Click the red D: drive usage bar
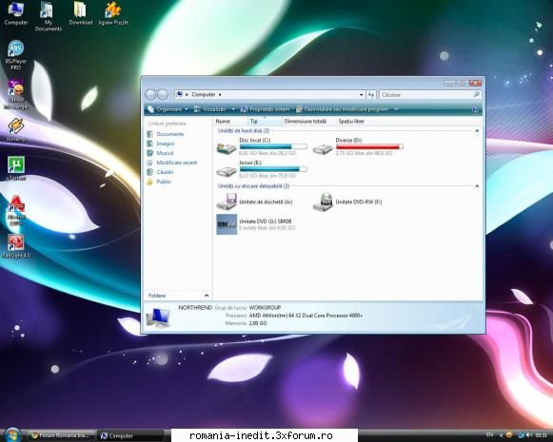This screenshot has height=442, width=553. tap(369, 146)
